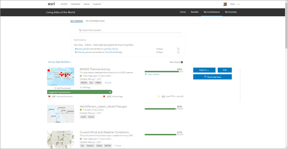Open the Open In dropdown button

[x=204, y=70]
